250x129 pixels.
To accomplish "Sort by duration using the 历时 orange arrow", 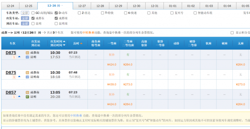I will pyautogui.click(x=81, y=43).
